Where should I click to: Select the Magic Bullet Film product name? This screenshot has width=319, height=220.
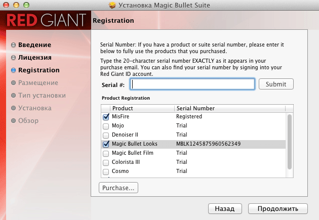pos(133,153)
